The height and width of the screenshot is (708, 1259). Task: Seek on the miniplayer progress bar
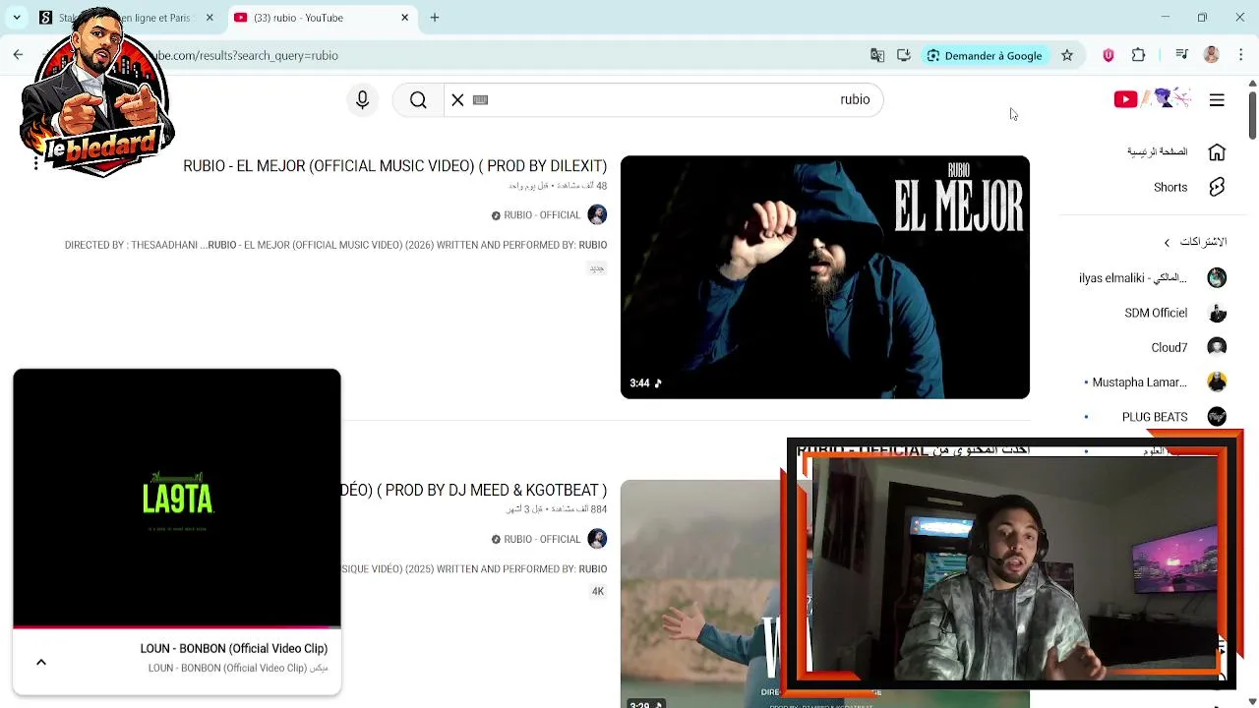pyautogui.click(x=177, y=626)
